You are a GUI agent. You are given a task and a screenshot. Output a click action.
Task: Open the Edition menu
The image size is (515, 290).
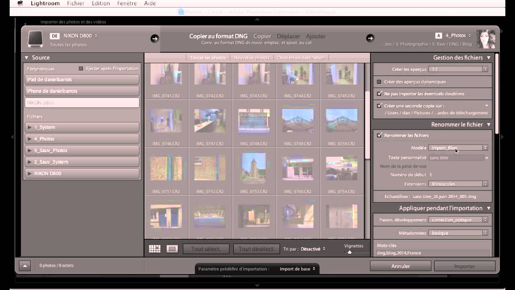pos(101,3)
